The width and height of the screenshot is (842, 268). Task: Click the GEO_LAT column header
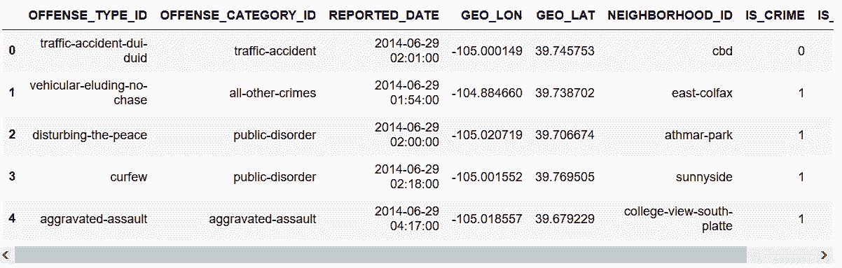click(x=565, y=15)
